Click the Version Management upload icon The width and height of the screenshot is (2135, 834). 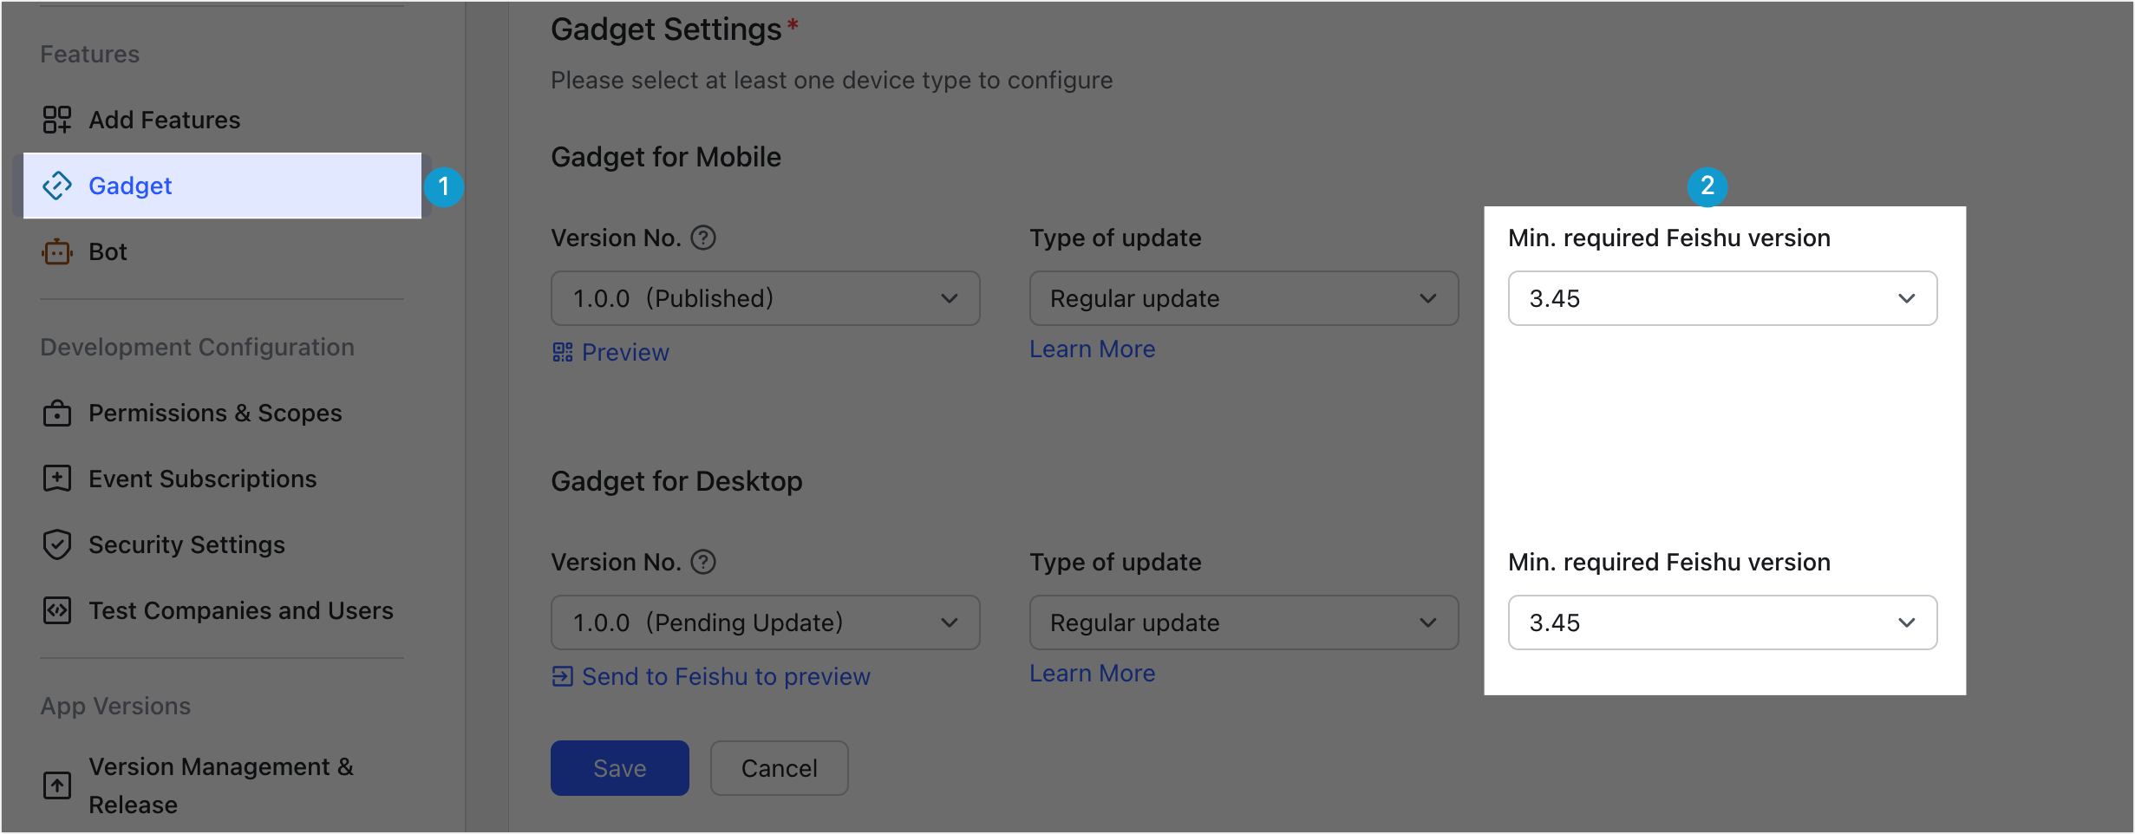[57, 785]
